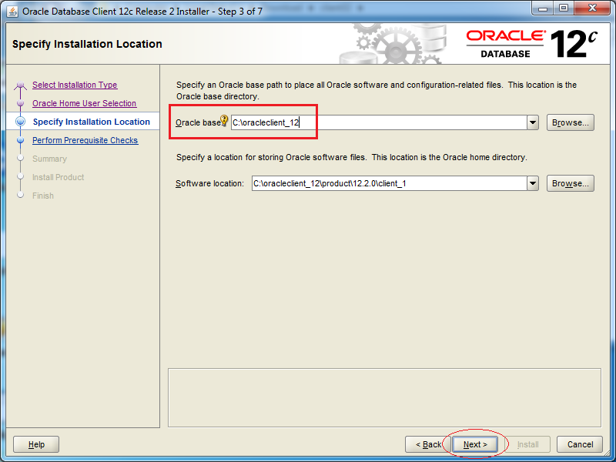Screen dimensions: 616x462
Task: Open the Software location dropdown
Action: [x=533, y=183]
